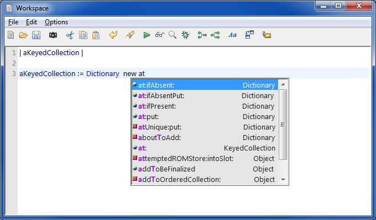Undo the last edit with the yellow arrow
The height and width of the screenshot is (220, 376).
point(113,35)
